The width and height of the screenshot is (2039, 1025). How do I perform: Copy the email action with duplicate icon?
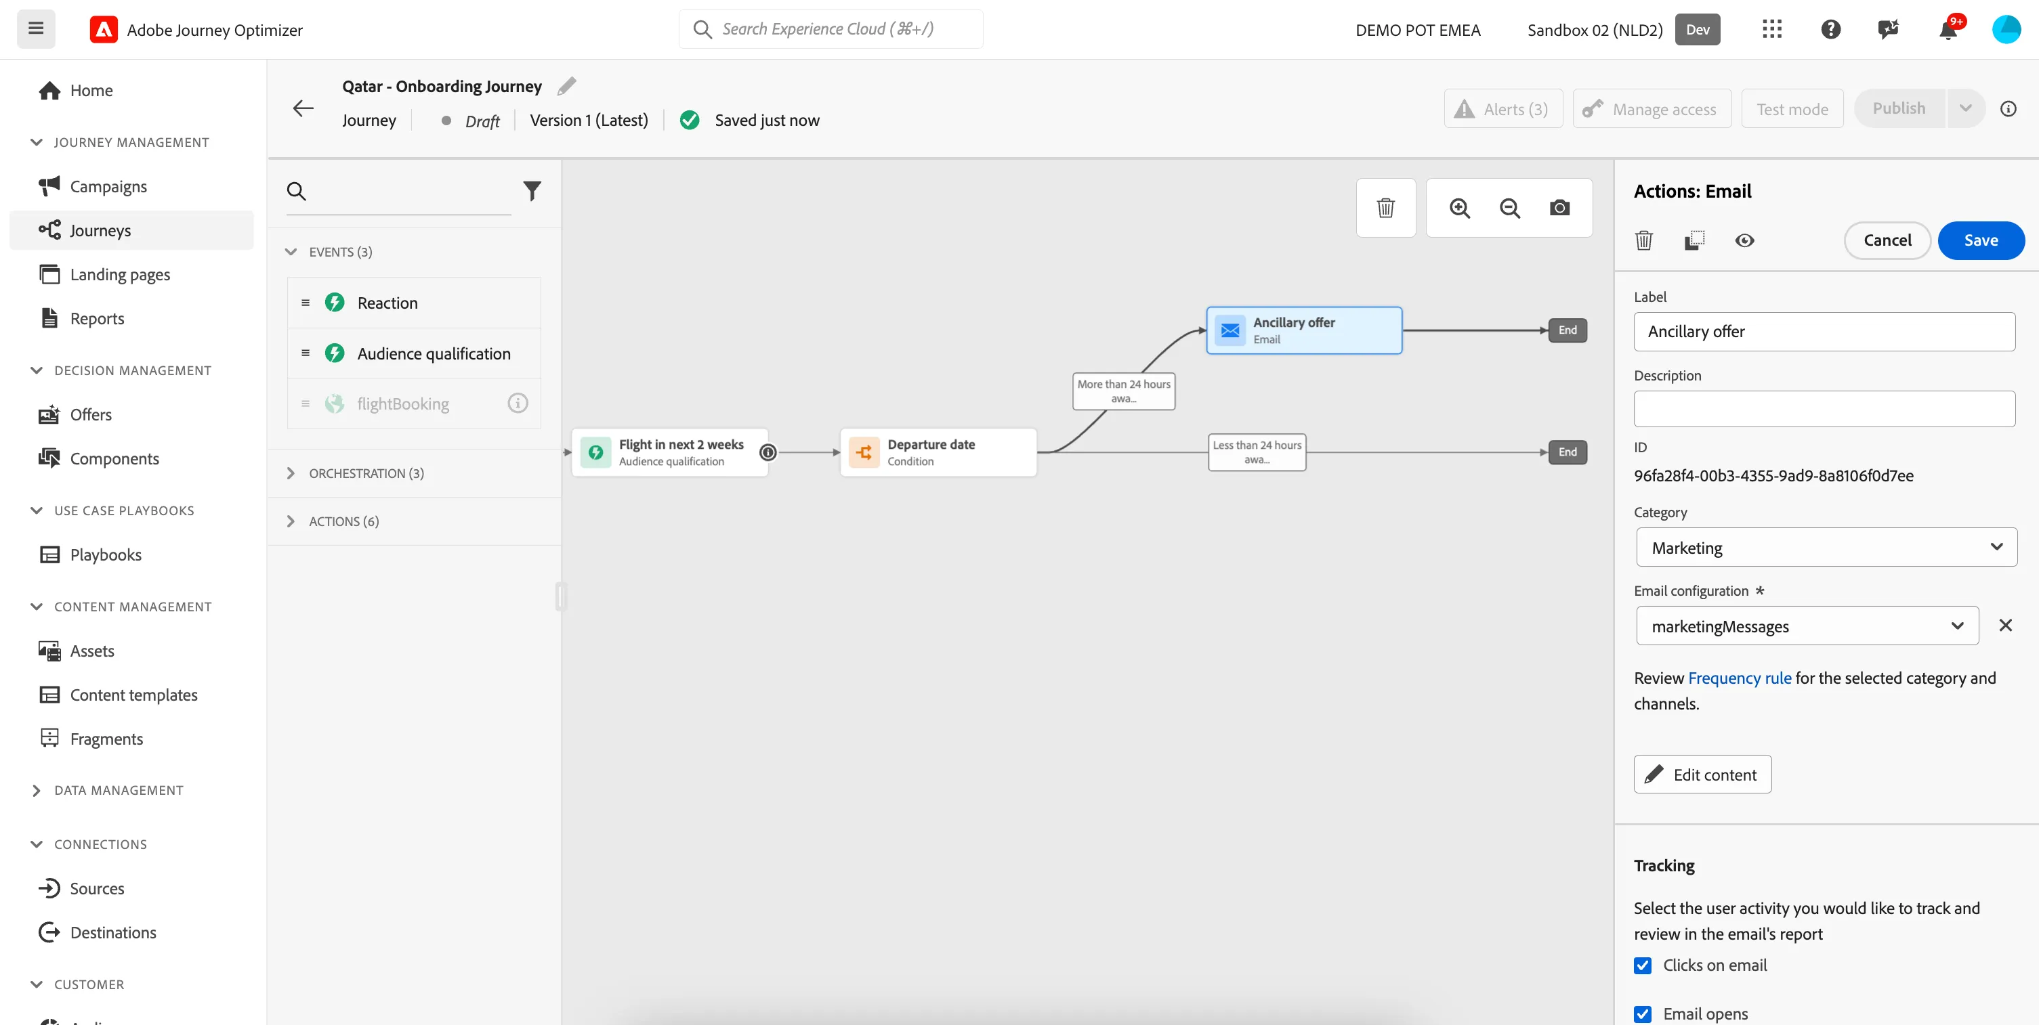tap(1694, 240)
